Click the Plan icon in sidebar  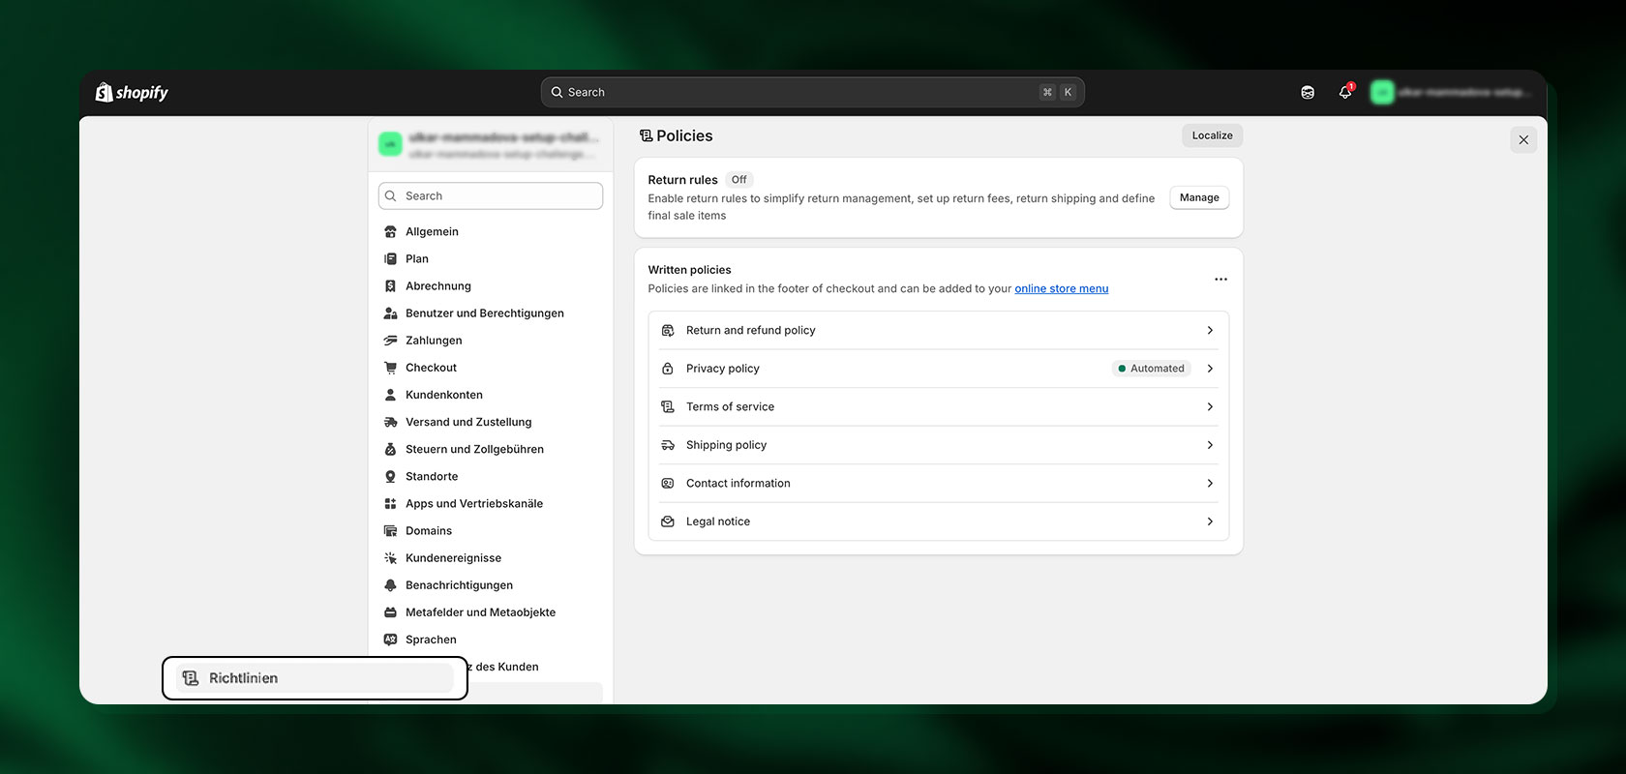pos(390,258)
